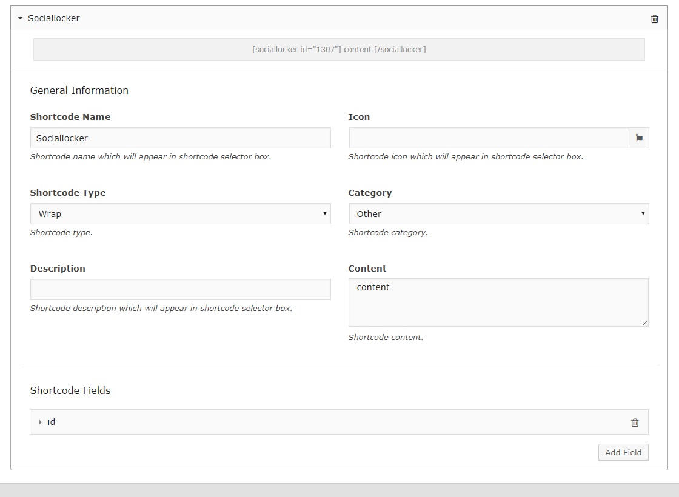The height and width of the screenshot is (497, 679).
Task: Click the "Shortcode Name" field label
Action: [x=70, y=117]
